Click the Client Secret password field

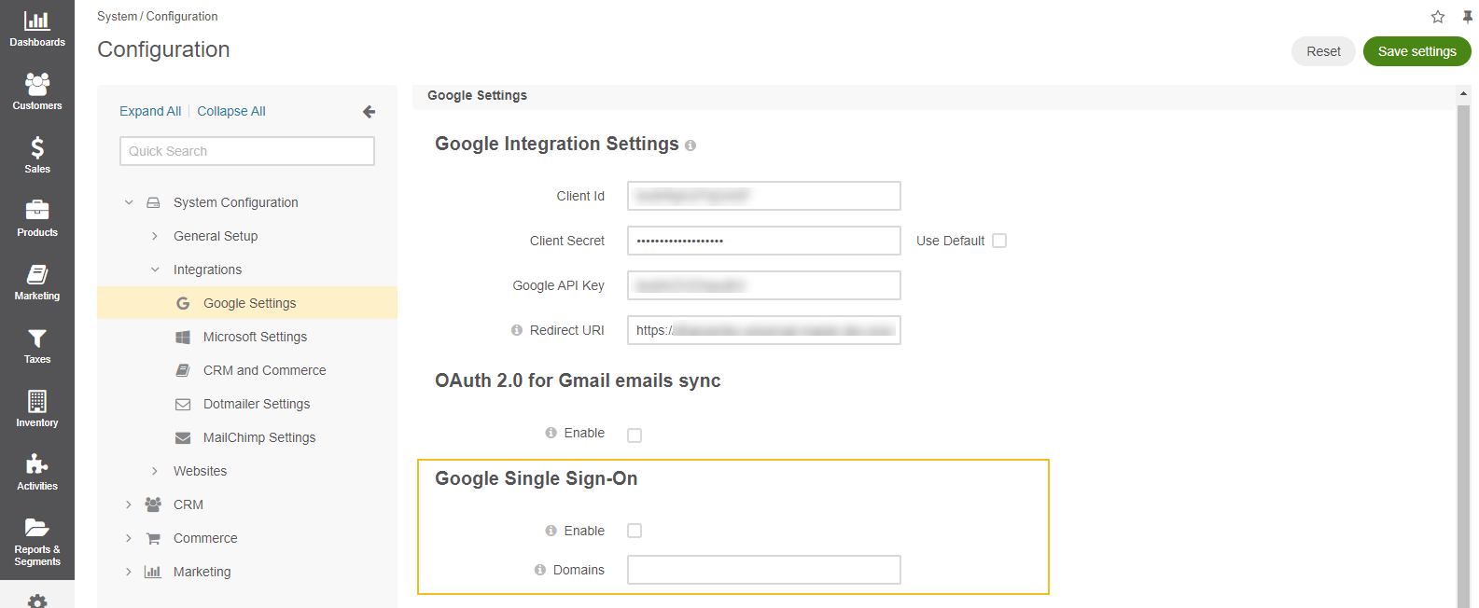point(764,241)
